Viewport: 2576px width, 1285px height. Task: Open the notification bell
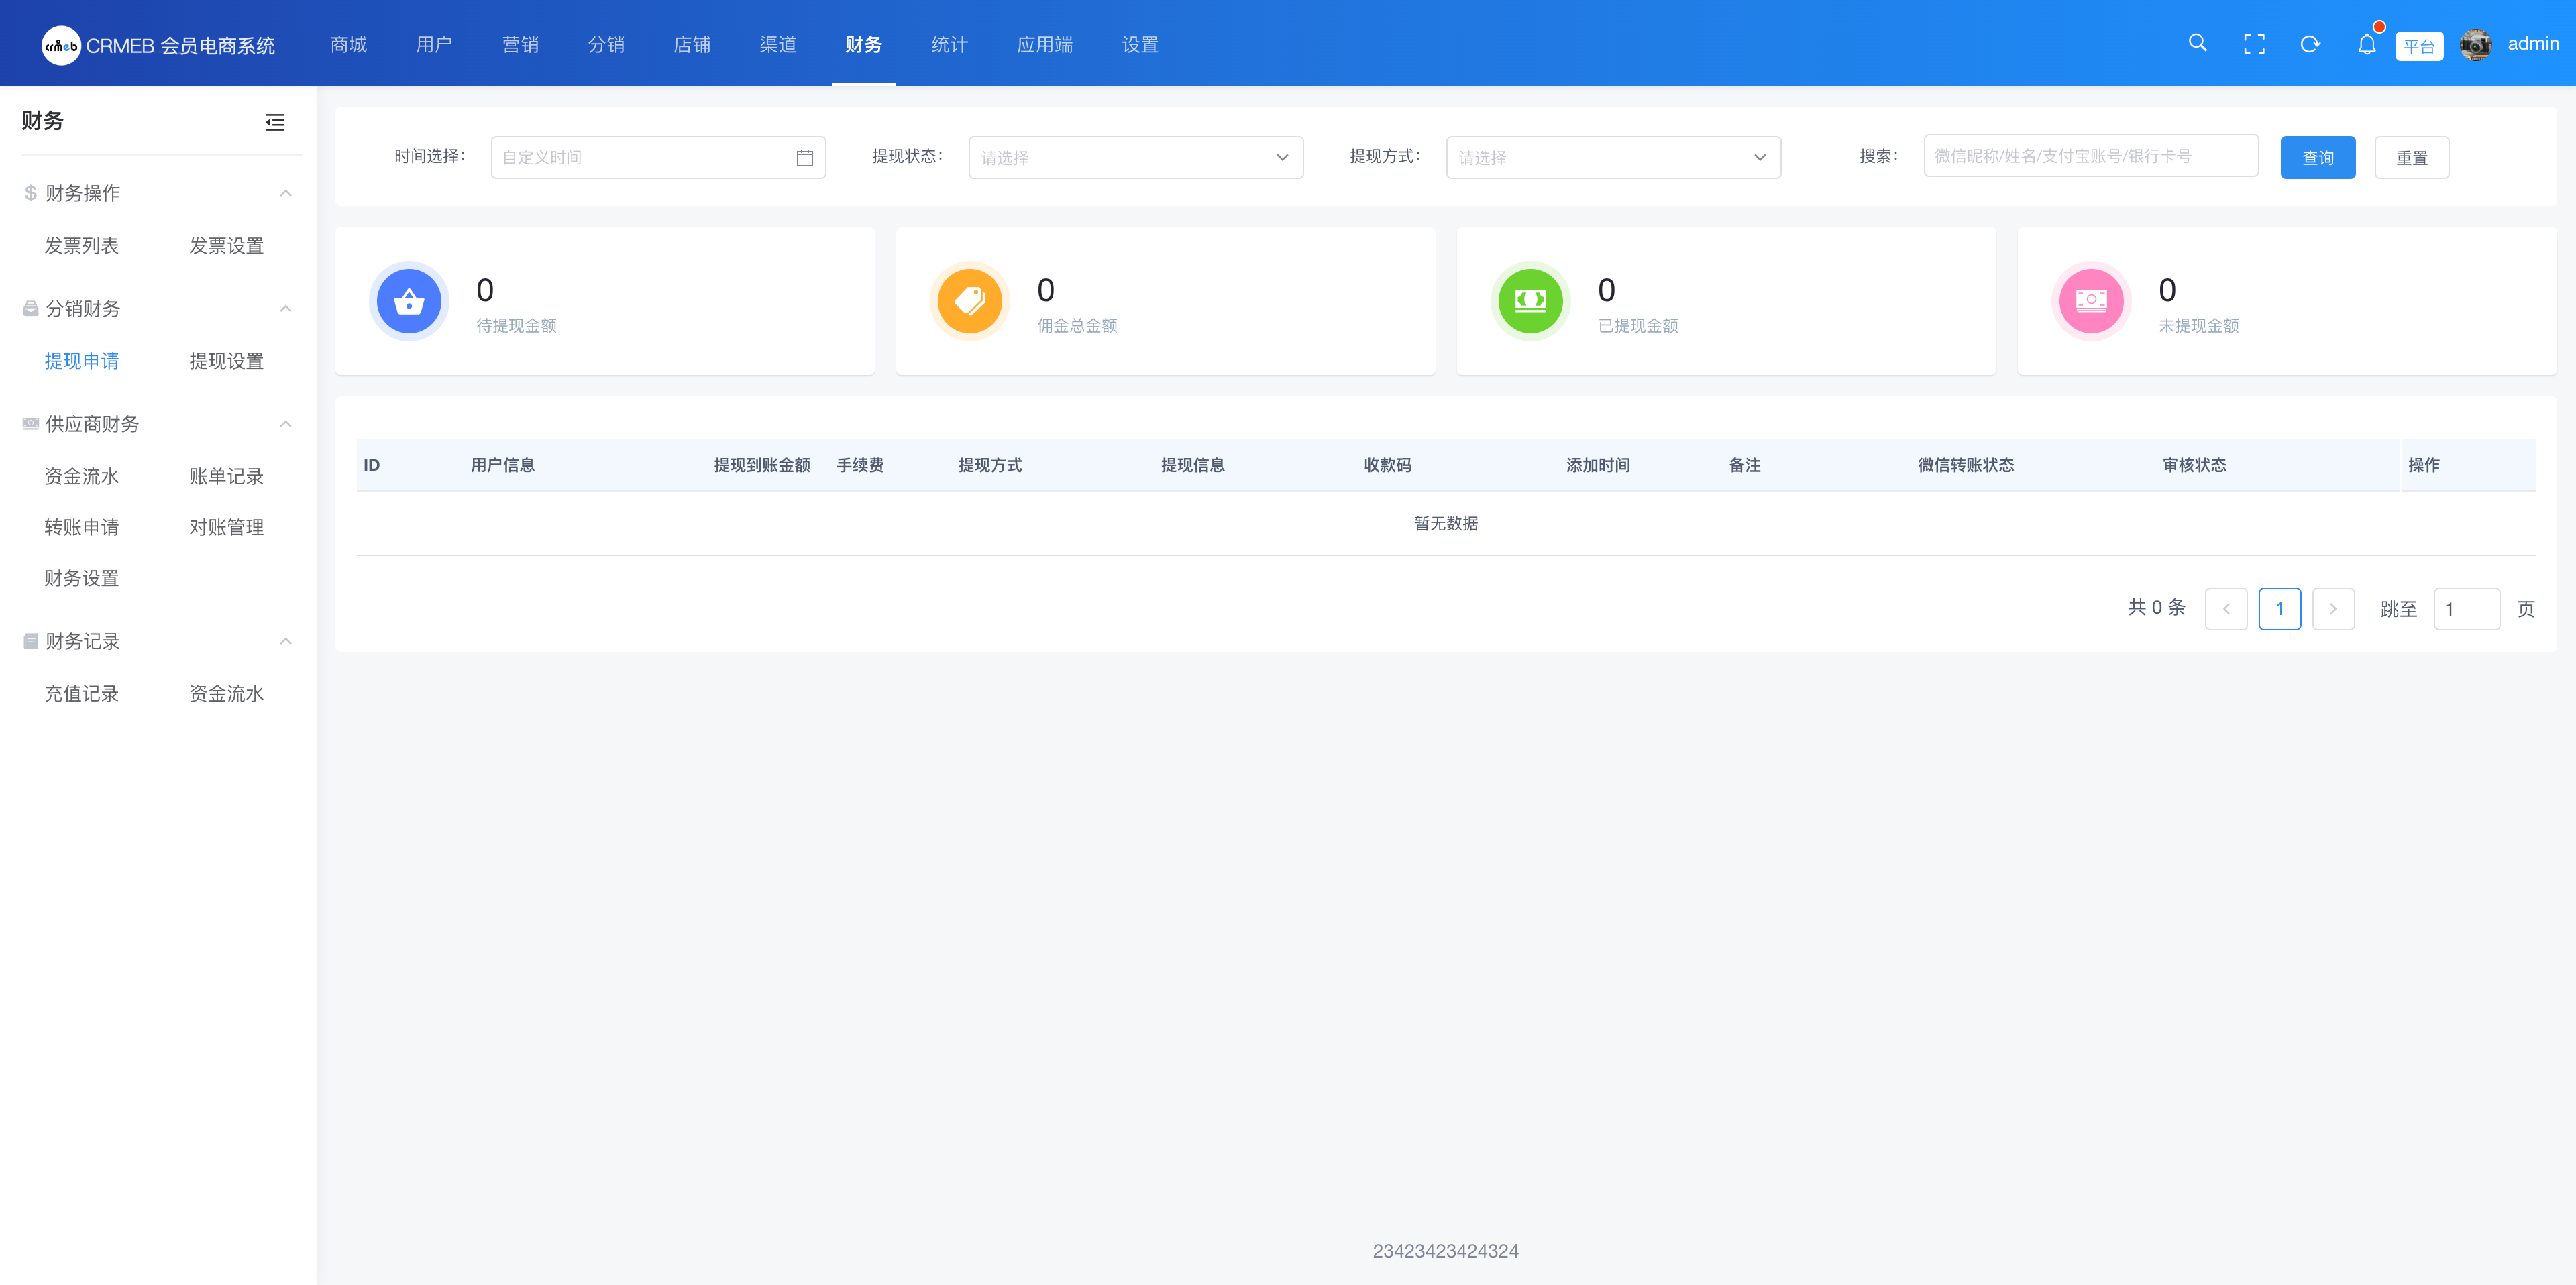tap(2366, 44)
